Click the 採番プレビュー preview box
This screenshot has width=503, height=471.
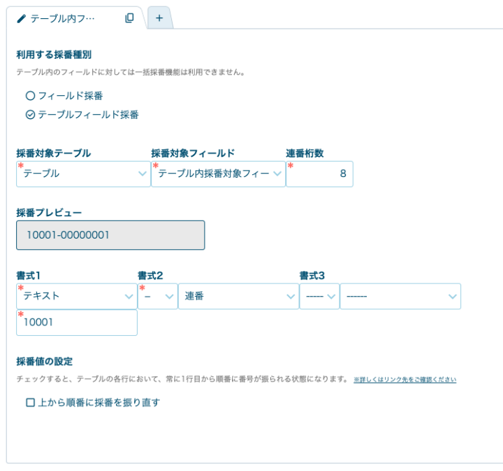(110, 235)
